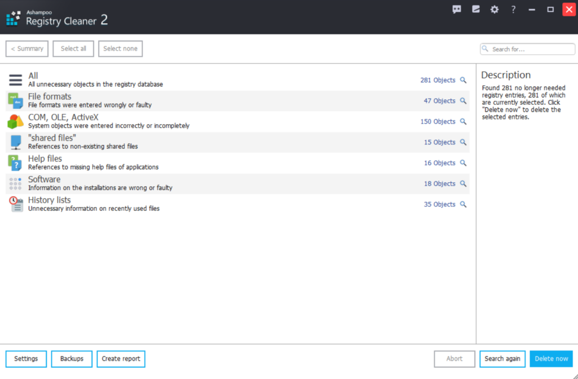Focus the Search for… input field
This screenshot has width=578, height=379.
(x=528, y=49)
